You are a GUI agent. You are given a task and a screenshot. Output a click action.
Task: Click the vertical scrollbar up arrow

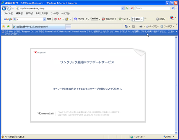coord(176,37)
